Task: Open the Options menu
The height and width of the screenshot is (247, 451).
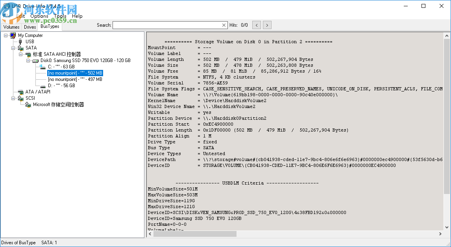Action: (x=39, y=16)
